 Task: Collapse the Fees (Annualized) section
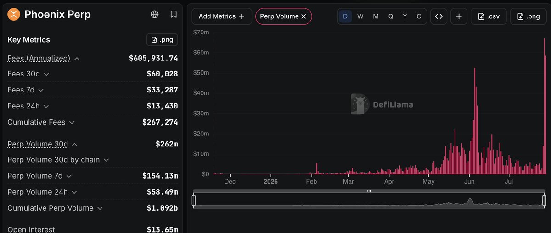tap(77, 59)
